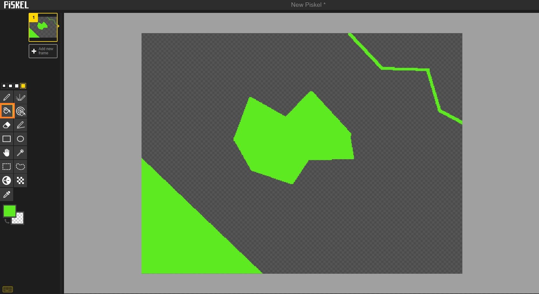Select the Move hand tool
The width and height of the screenshot is (539, 294).
(x=6, y=153)
